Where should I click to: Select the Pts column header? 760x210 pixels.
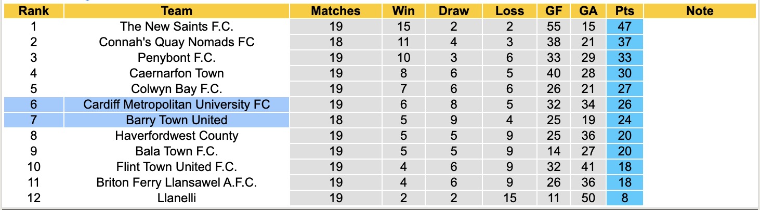click(x=624, y=11)
